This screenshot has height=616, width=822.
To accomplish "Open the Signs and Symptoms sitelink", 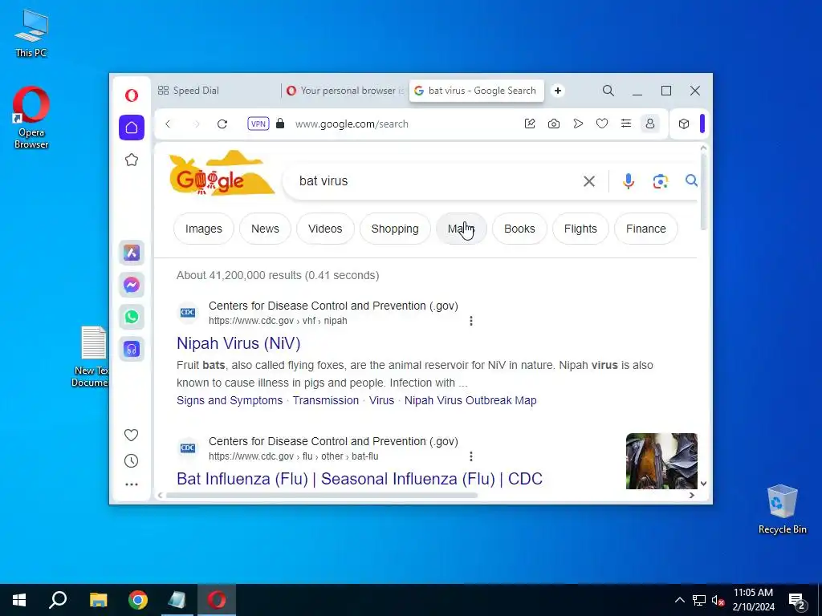I will [x=230, y=400].
